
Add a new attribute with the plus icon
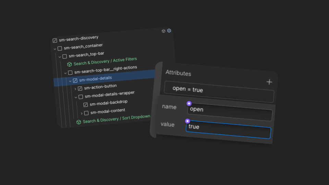(x=269, y=82)
